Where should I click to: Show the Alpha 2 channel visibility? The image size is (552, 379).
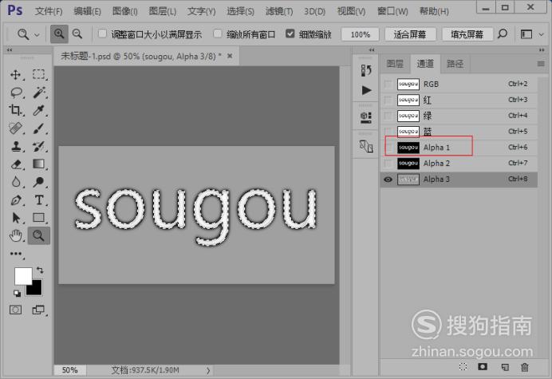[388, 164]
